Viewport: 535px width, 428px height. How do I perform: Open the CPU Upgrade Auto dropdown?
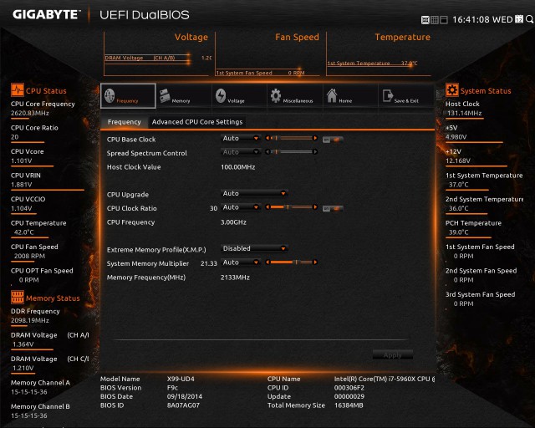pyautogui.click(x=254, y=193)
